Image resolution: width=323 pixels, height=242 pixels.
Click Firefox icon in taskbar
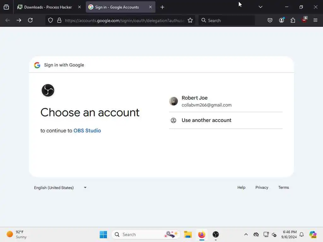click(x=202, y=234)
